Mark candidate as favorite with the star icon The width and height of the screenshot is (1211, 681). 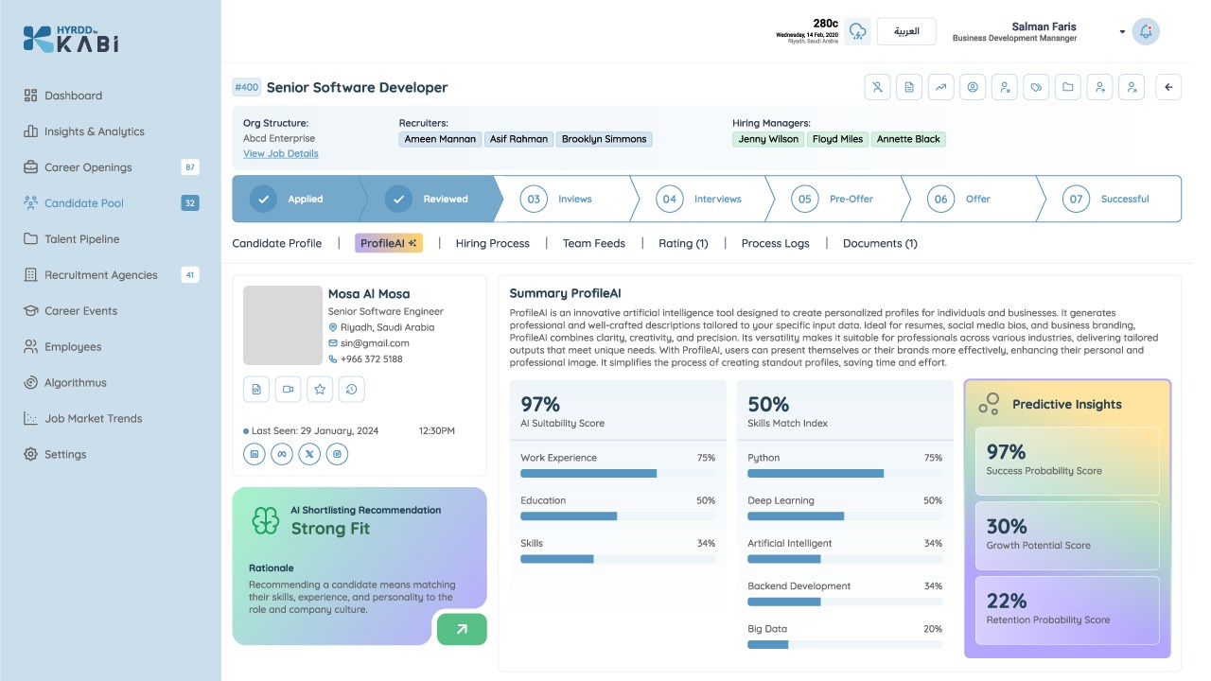pyautogui.click(x=320, y=389)
